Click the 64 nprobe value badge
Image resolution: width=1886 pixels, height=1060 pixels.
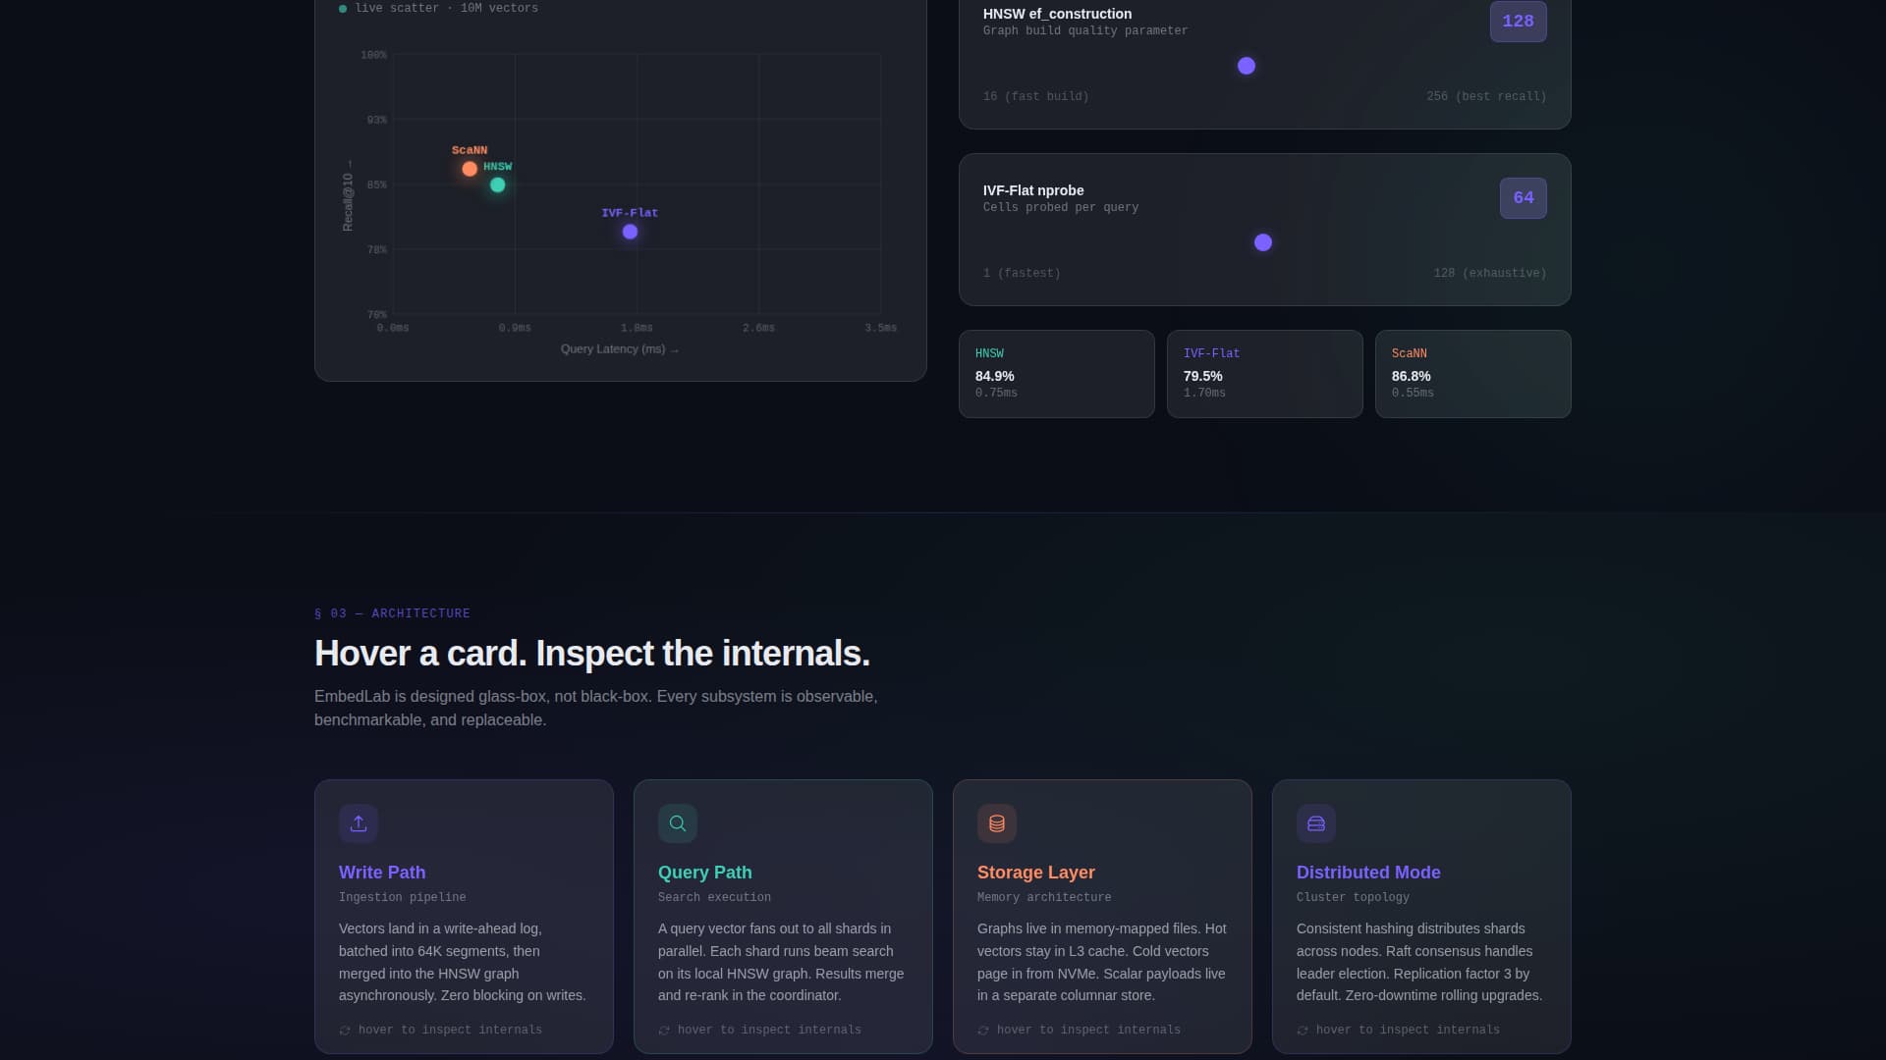(x=1523, y=198)
